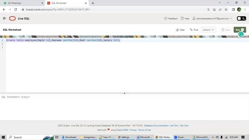Click the Oracle Live SQL logo
249x140 pixels.
pyautogui.click(x=12, y=18)
